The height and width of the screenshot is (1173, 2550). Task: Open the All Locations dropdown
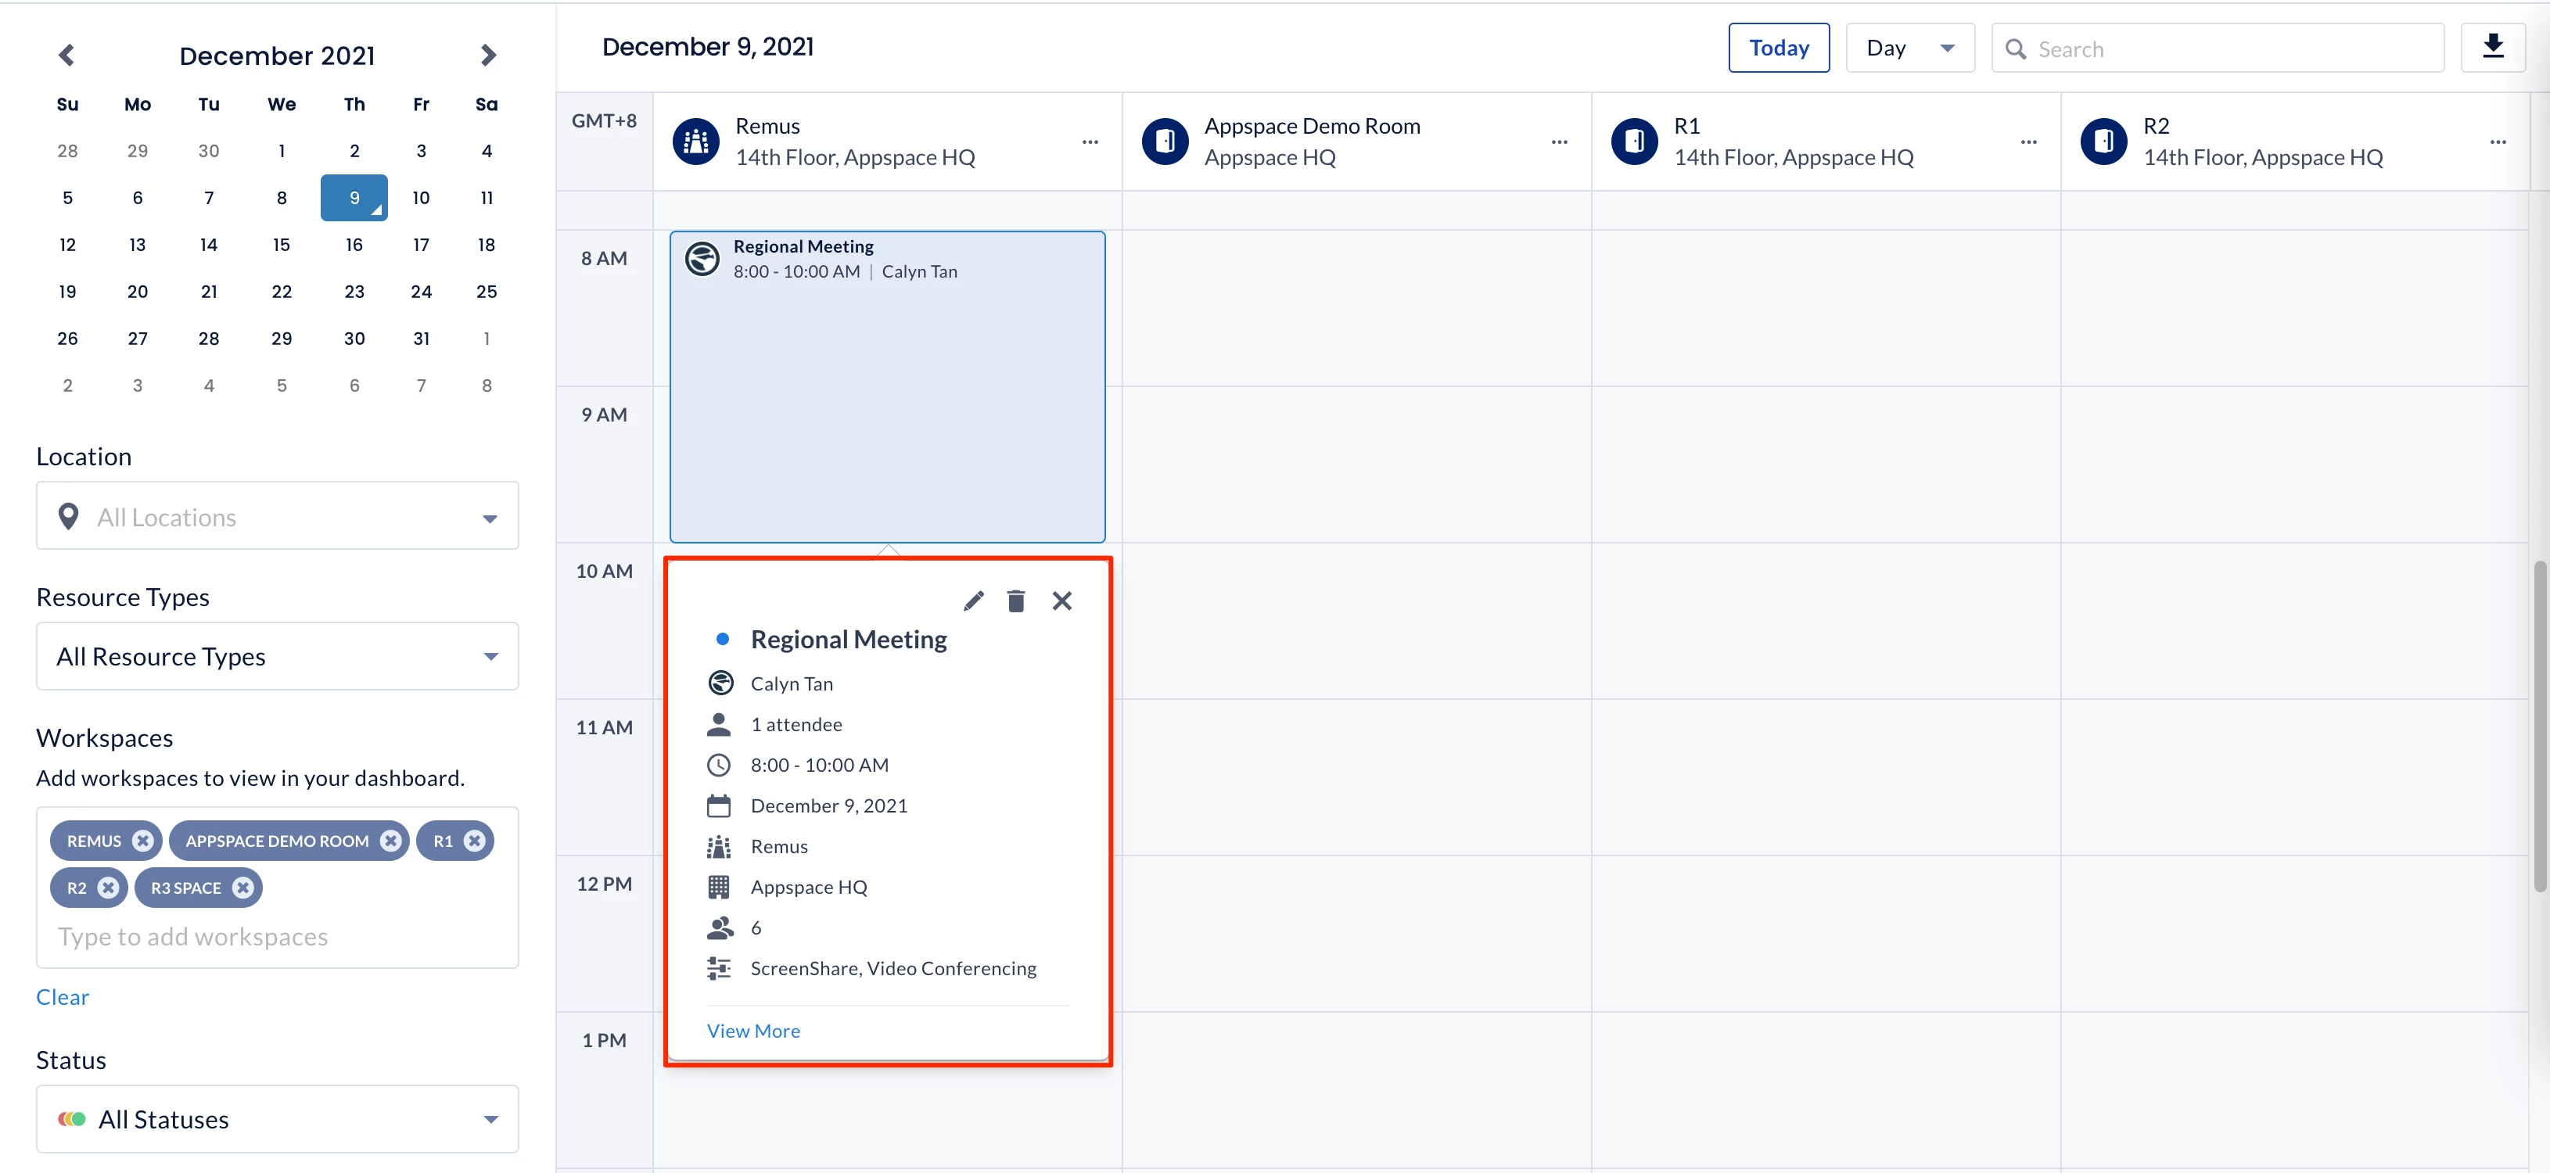[x=277, y=517]
